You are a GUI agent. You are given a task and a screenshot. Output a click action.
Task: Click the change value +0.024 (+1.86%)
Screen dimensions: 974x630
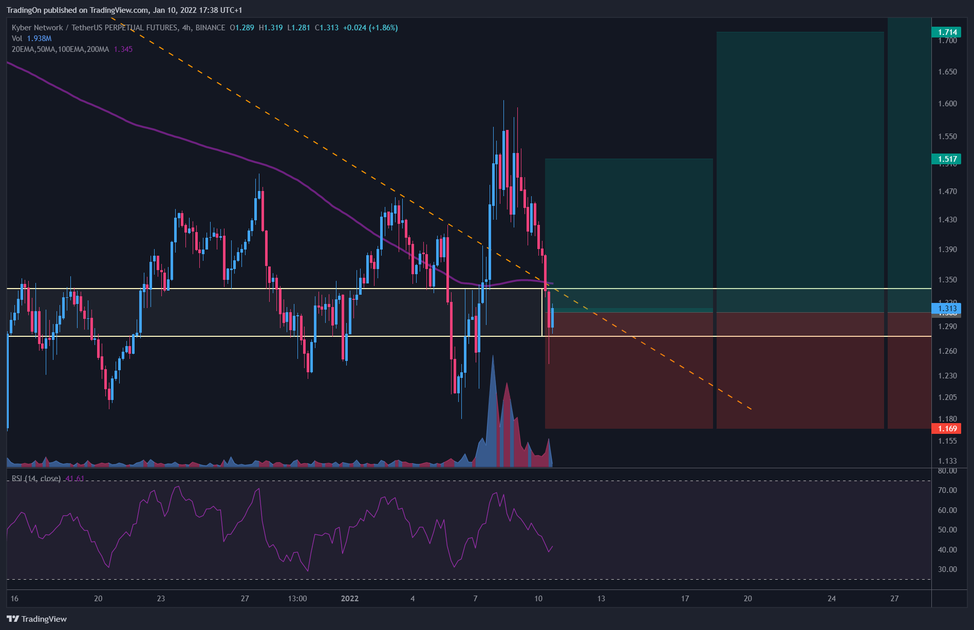click(x=370, y=28)
